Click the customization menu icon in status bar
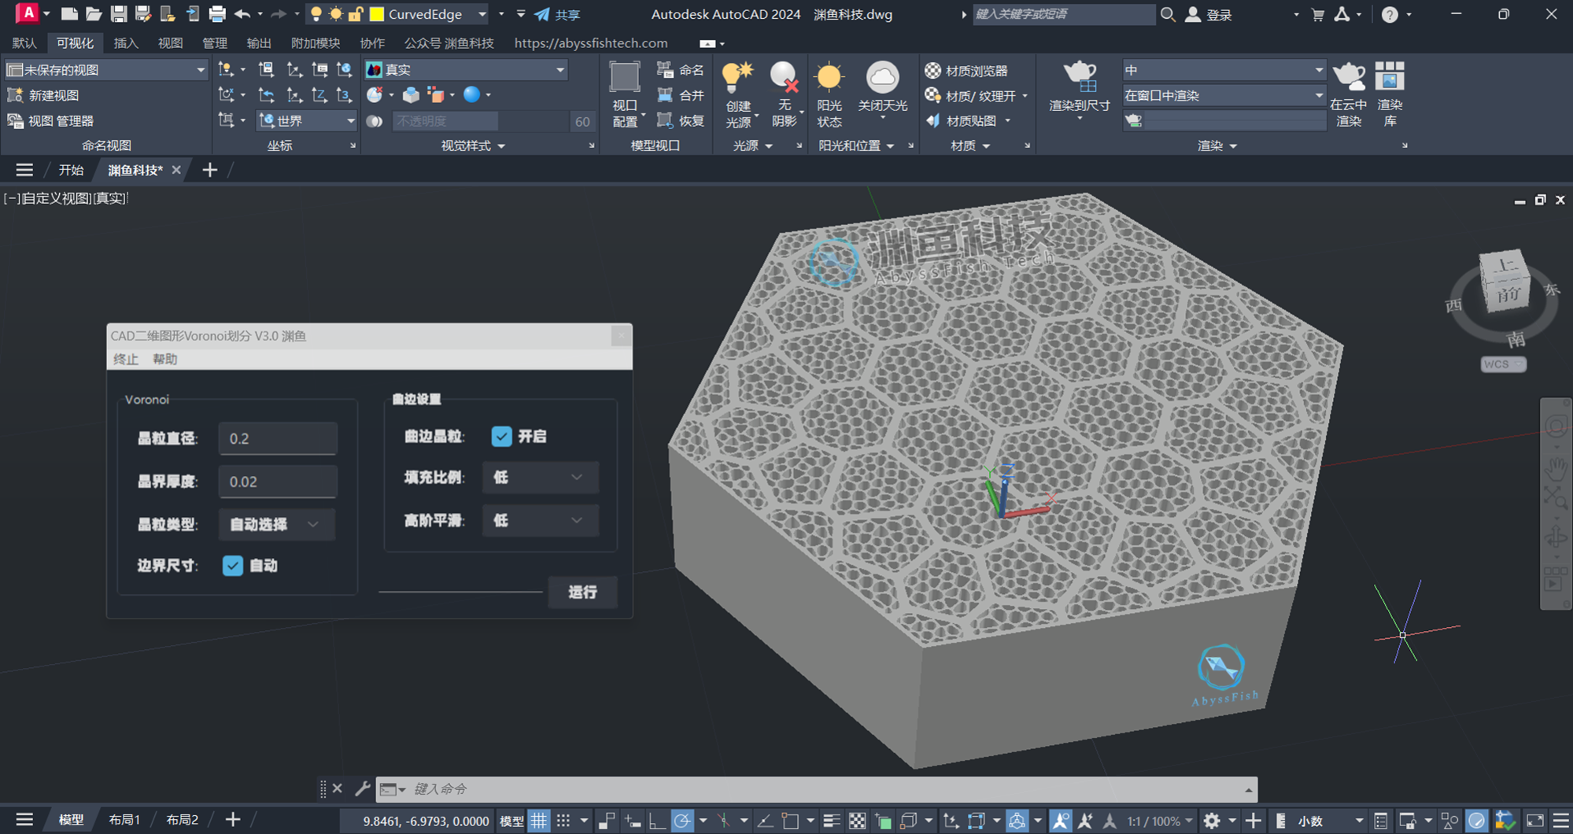 coord(1561,821)
